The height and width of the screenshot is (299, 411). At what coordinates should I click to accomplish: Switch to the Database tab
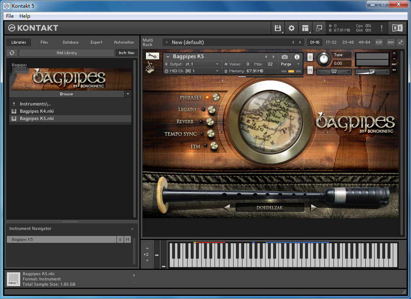(x=70, y=42)
